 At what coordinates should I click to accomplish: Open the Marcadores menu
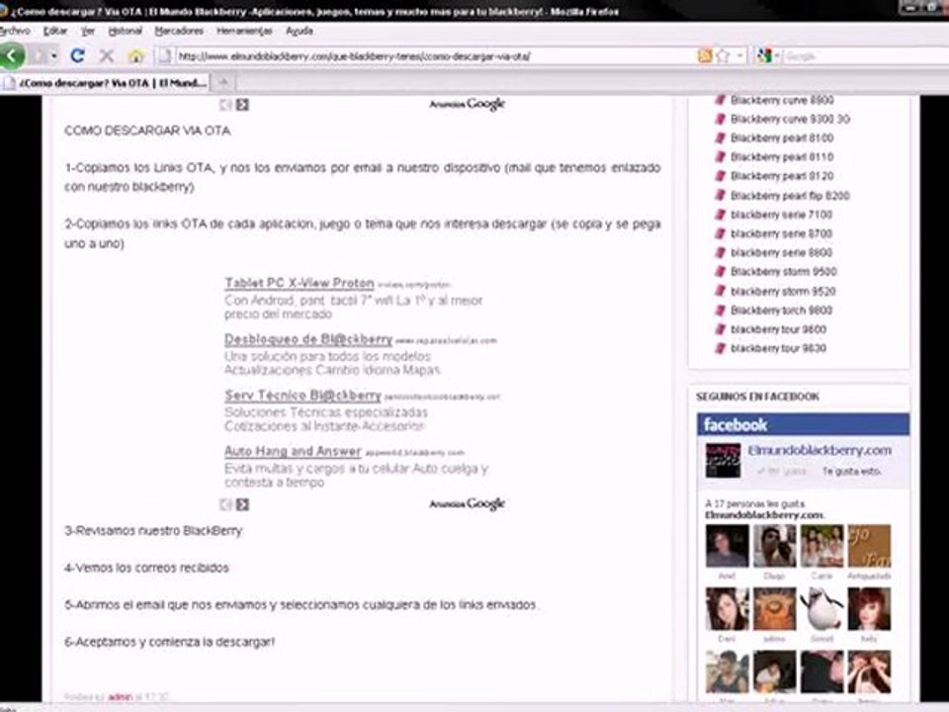tap(179, 31)
